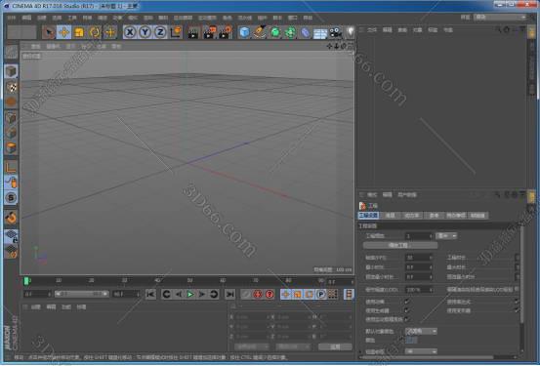Image resolution: width=540 pixels, height=366 pixels.
Task: Click the Scale Project button
Action: coord(400,245)
